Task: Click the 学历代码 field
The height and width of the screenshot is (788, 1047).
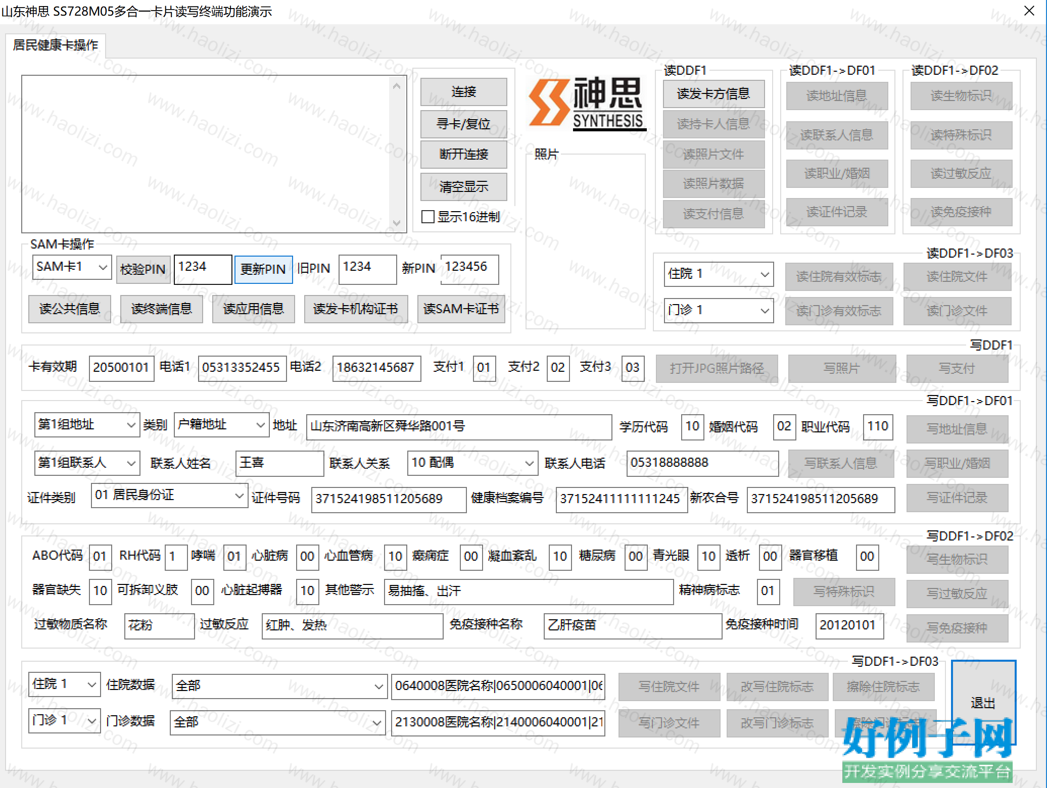Action: [x=692, y=427]
